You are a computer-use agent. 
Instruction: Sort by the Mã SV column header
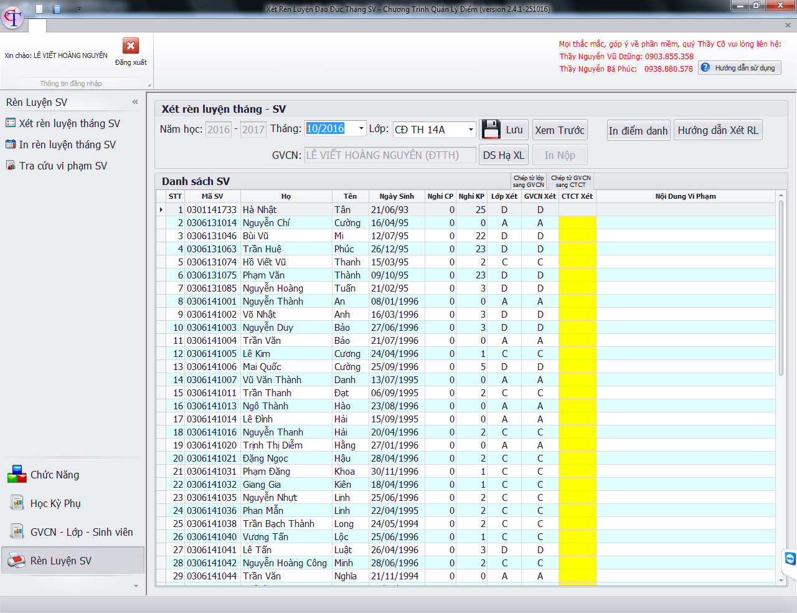point(212,196)
